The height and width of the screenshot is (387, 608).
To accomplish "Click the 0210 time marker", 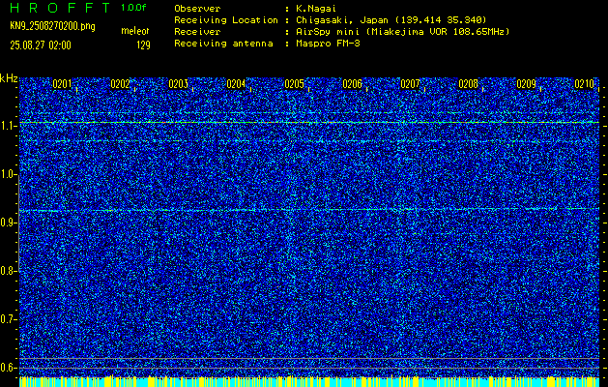I will tap(585, 84).
